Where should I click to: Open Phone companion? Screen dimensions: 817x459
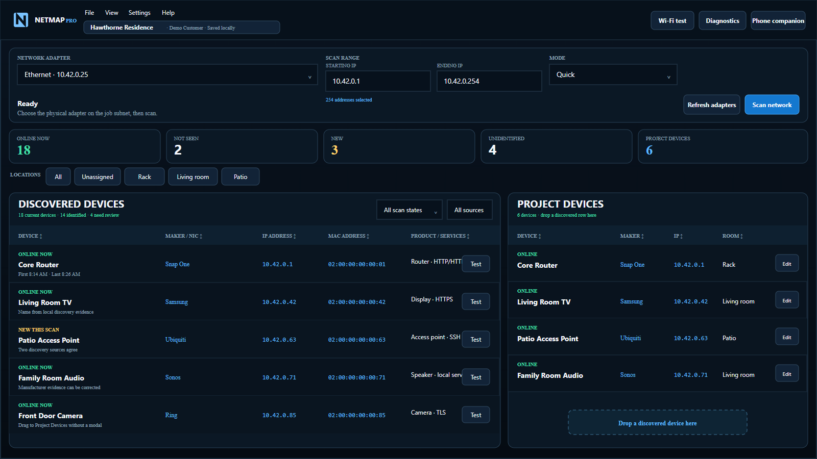pyautogui.click(x=778, y=21)
